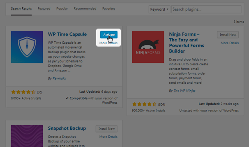Click WP Time Capsule star rating
The image size is (249, 147).
pos(23,92)
